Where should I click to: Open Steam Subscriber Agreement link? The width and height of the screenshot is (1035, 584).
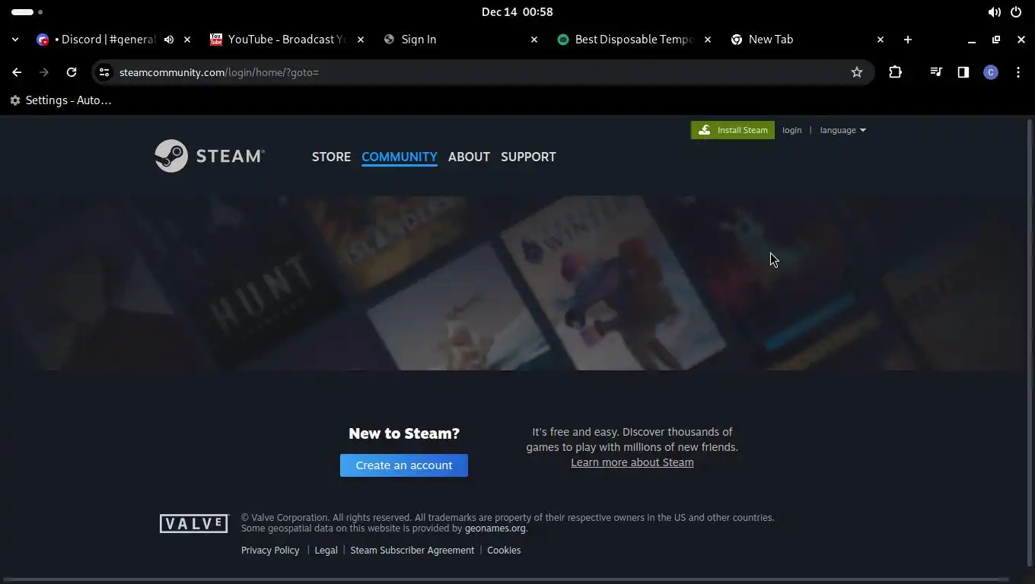(412, 551)
